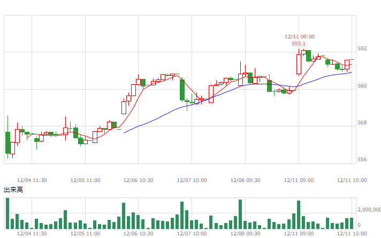Click the 593.1 peak price label
Viewport: 381px width, 238px height.
pyautogui.click(x=299, y=44)
